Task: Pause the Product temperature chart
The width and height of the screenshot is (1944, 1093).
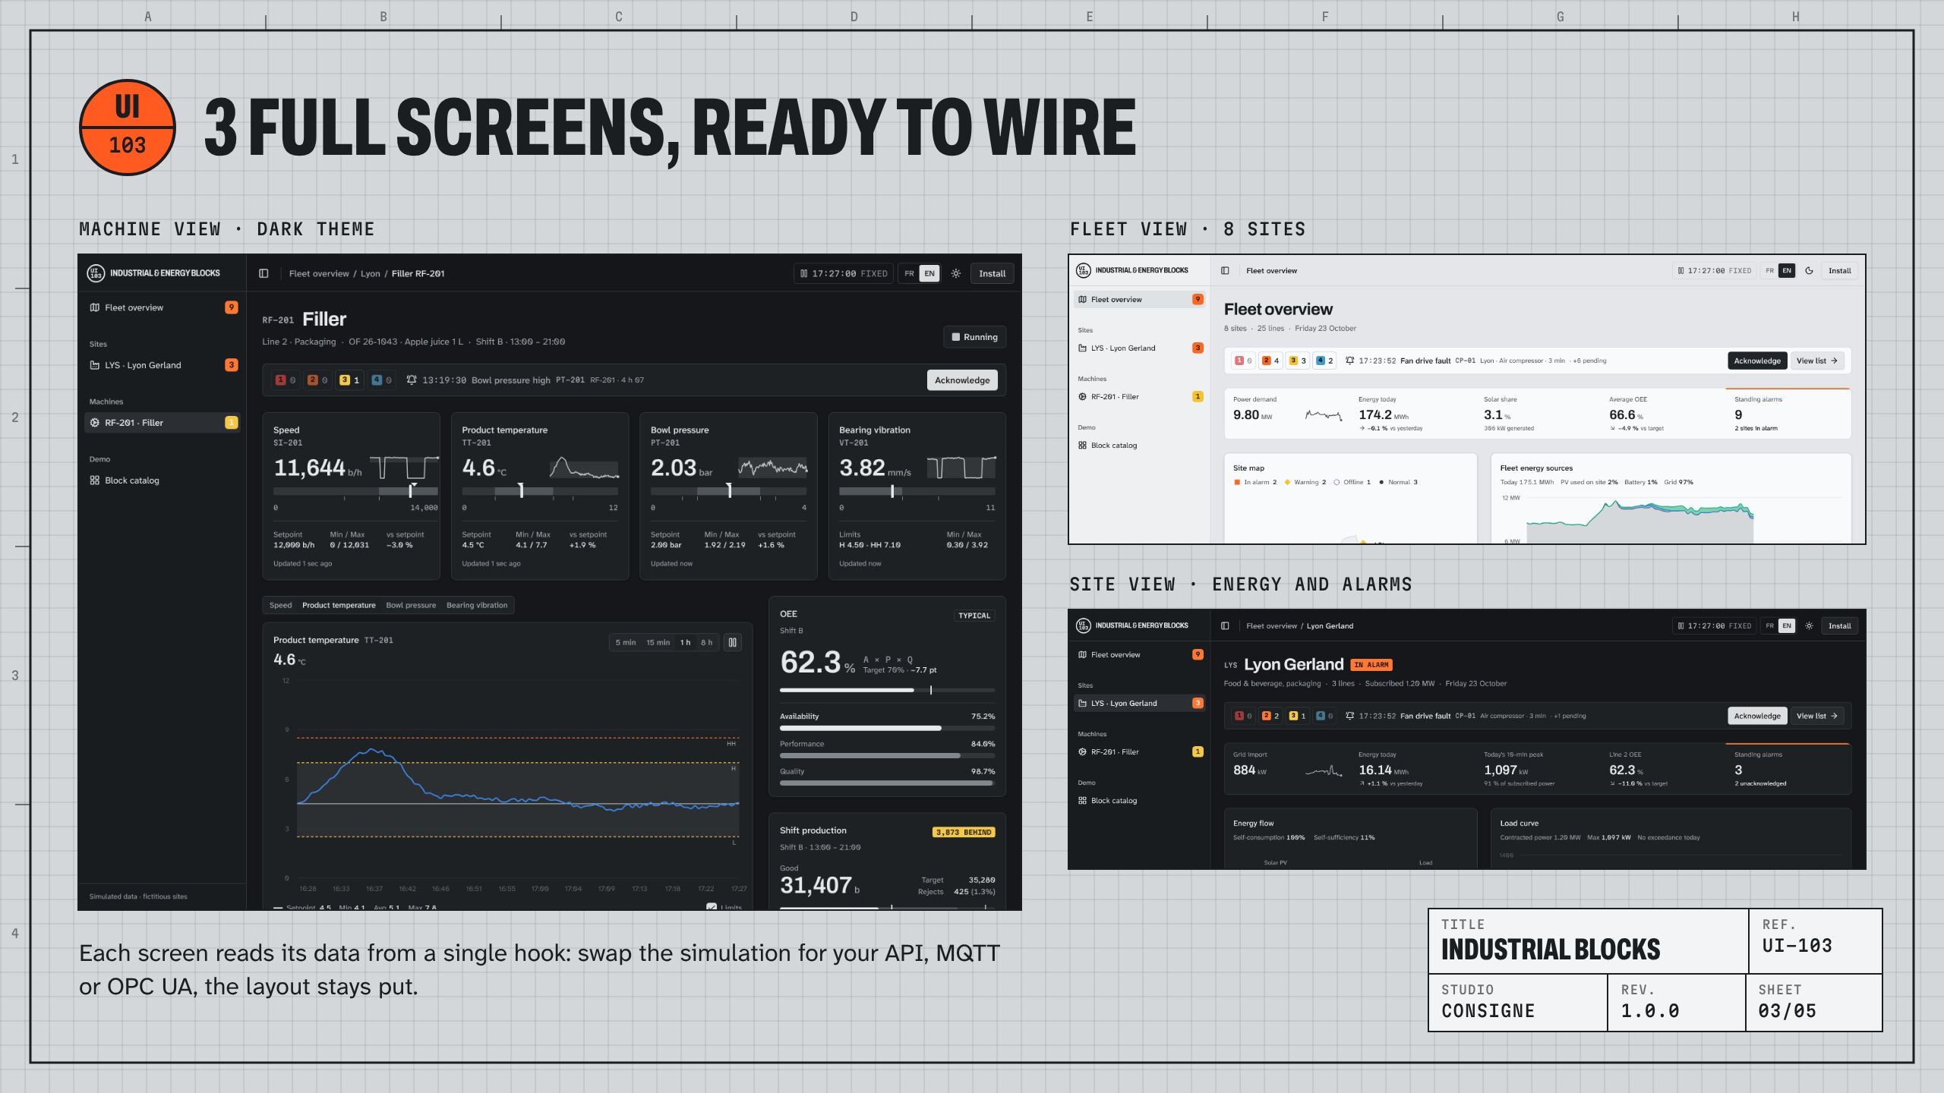Action: (732, 642)
